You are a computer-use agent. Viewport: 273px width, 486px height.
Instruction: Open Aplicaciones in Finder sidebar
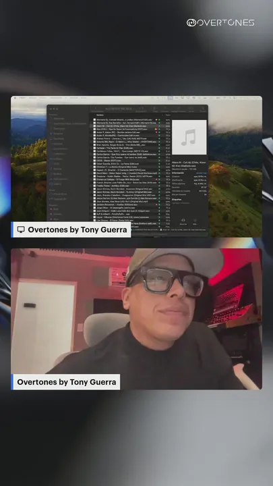tap(60, 179)
